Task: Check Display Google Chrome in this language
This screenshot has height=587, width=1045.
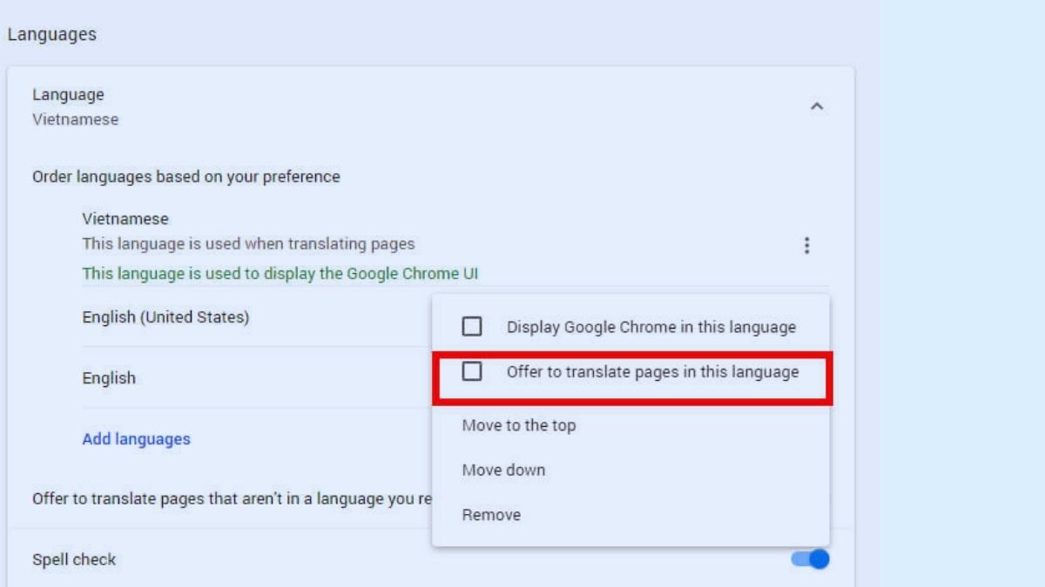Action: pyautogui.click(x=471, y=327)
